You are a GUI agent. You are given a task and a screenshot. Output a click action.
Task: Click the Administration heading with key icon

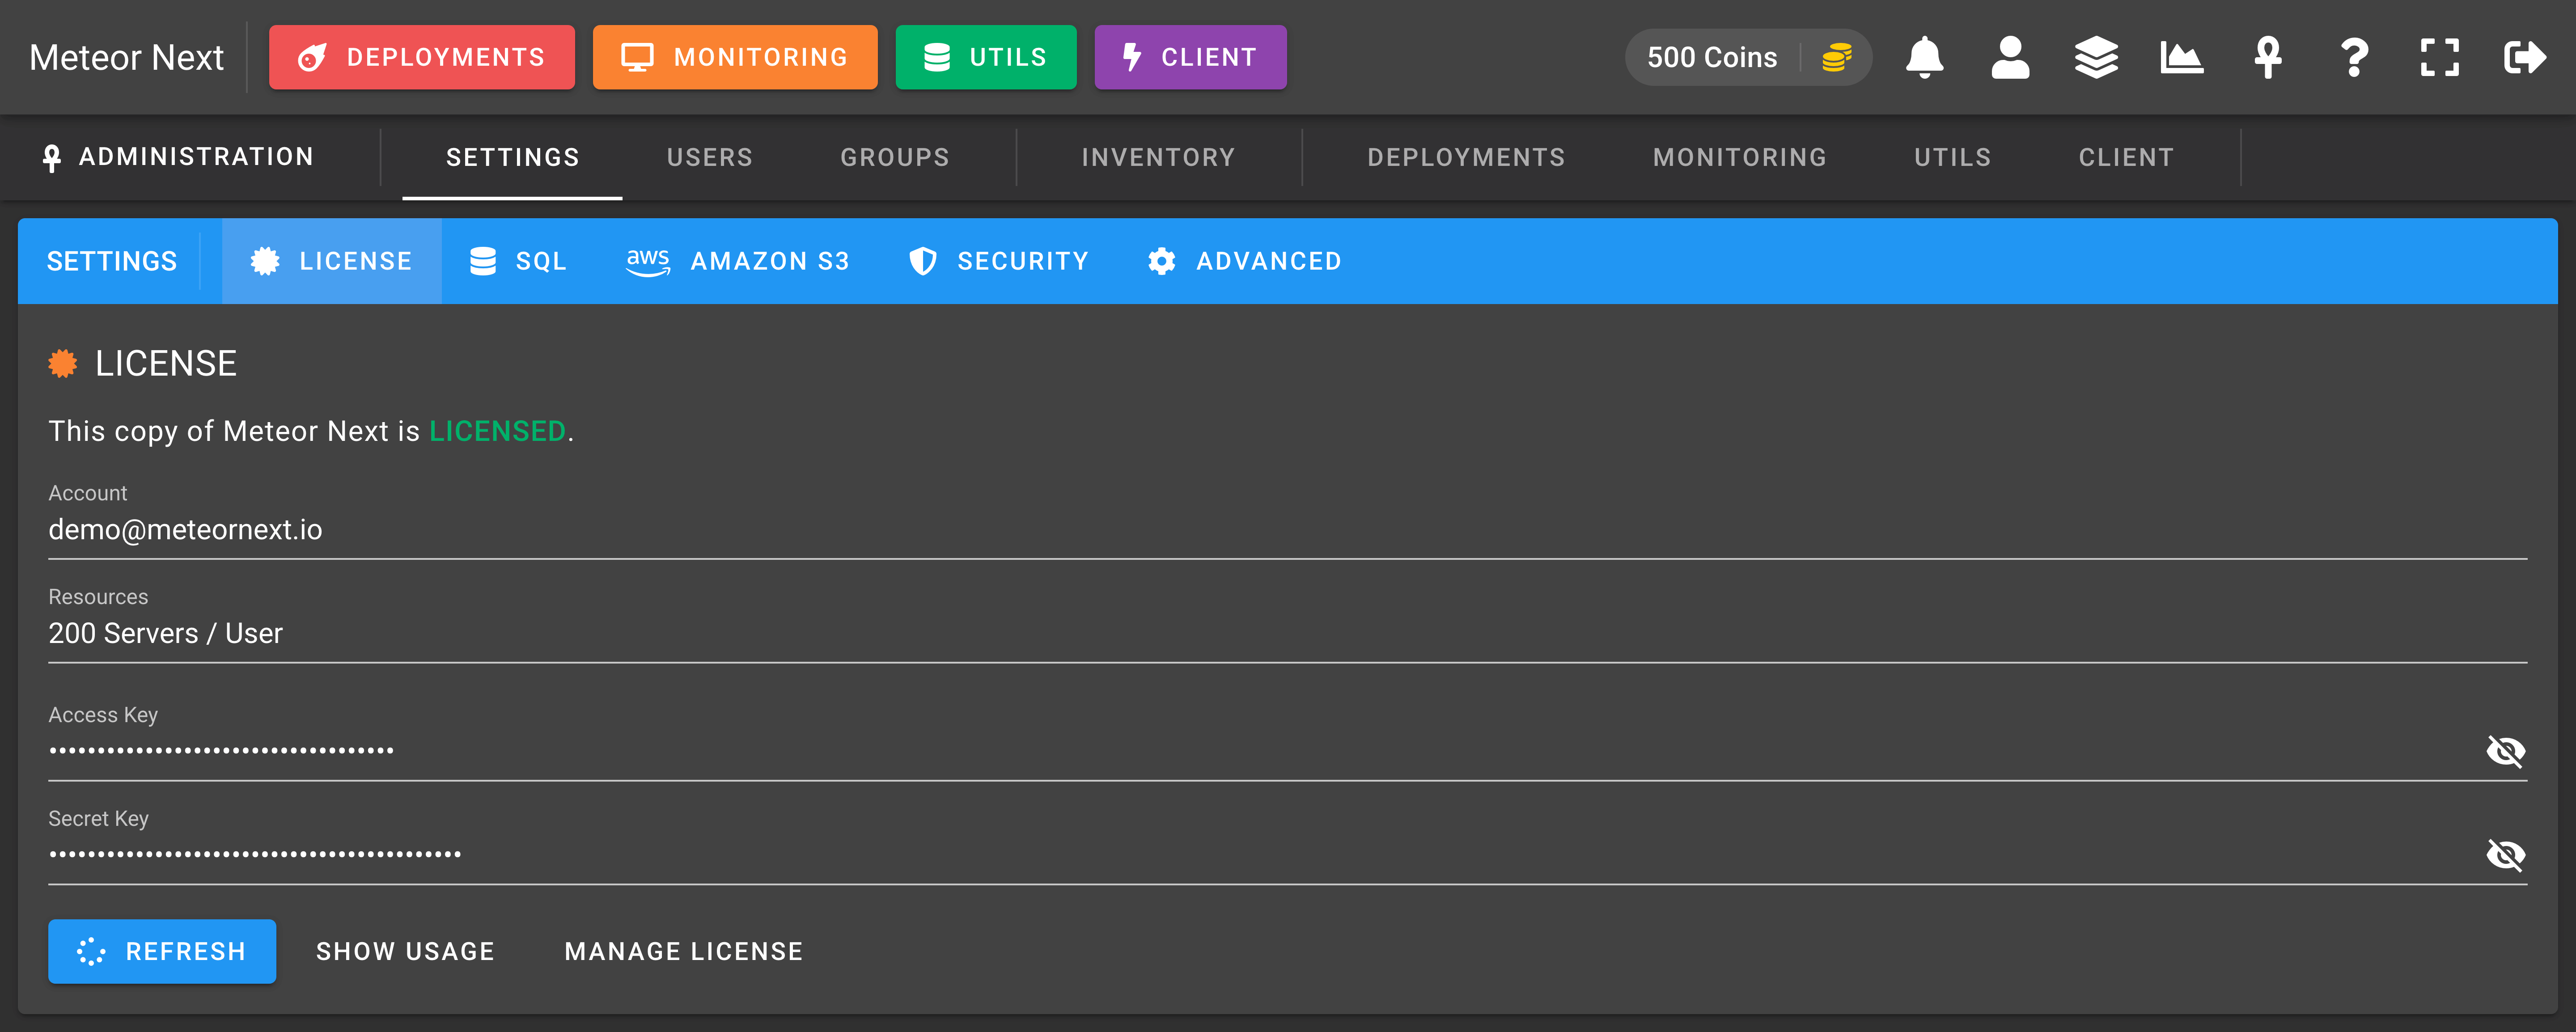click(x=178, y=157)
